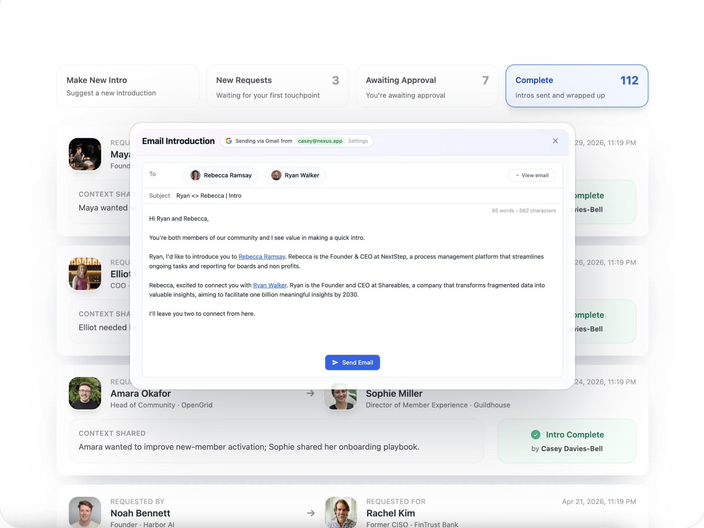The image size is (704, 528).
Task: Open Sophie Miller's name
Action: tap(394, 394)
